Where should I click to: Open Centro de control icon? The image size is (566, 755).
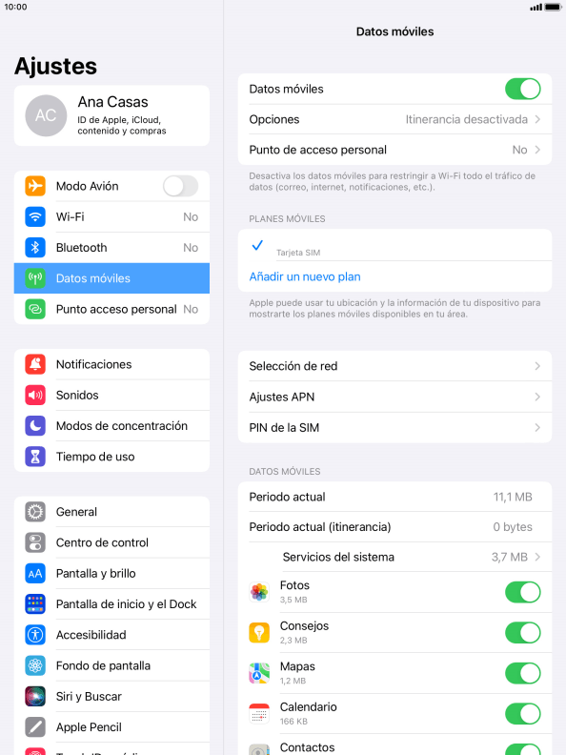(35, 542)
